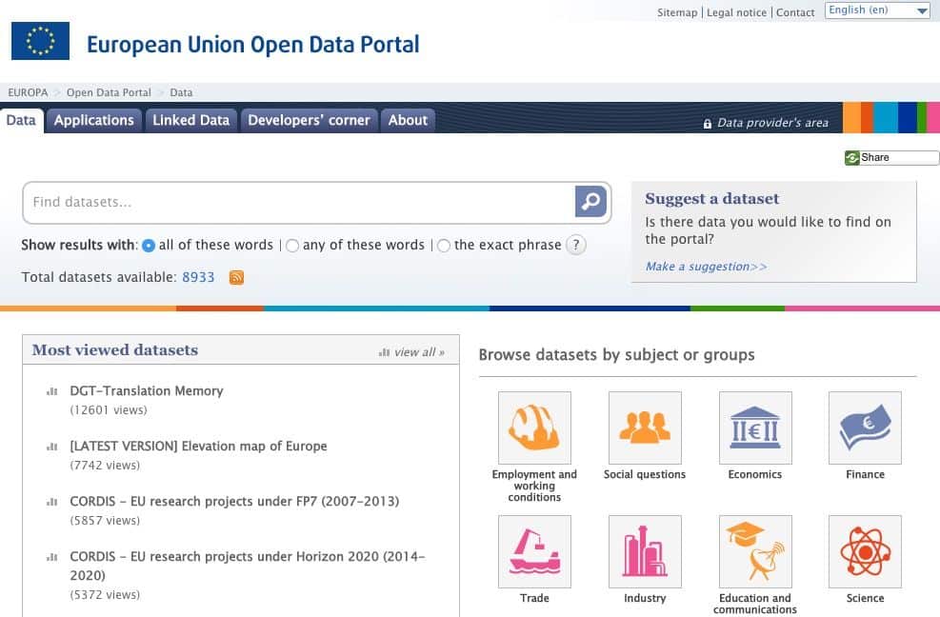Open the Social questions people icon

645,428
